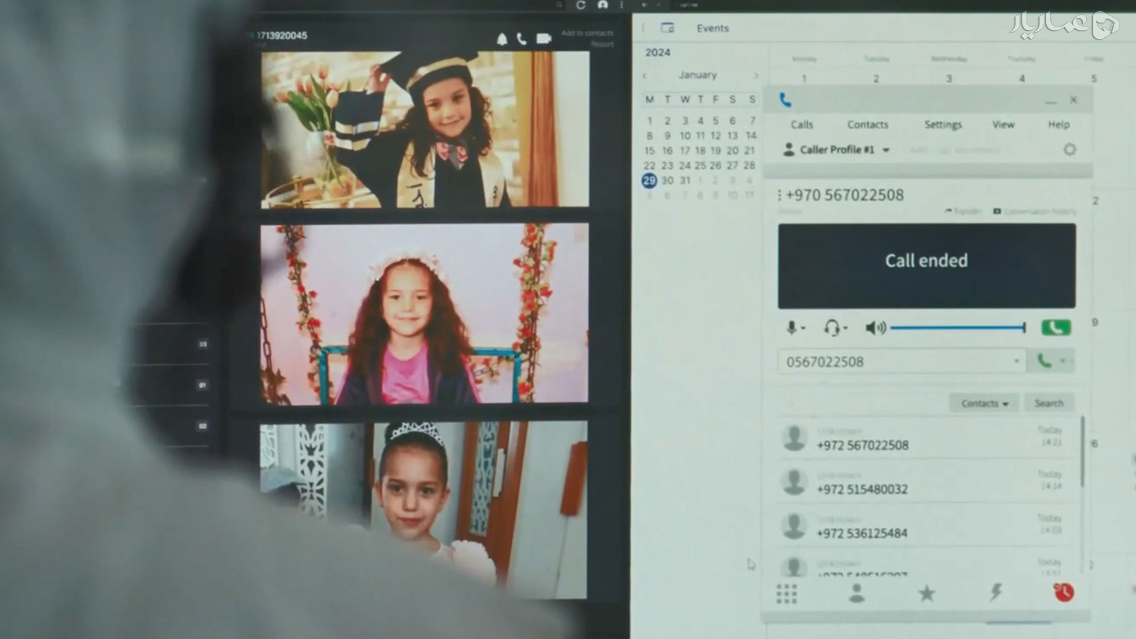The width and height of the screenshot is (1136, 639).
Task: Select January 30 in the calendar
Action: [x=667, y=180]
